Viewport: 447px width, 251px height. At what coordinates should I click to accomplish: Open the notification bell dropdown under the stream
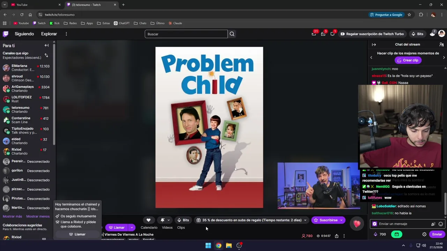[x=165, y=220]
